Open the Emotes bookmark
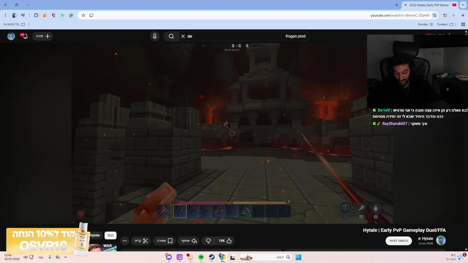Viewport: 468px width, 263px height. point(426,24)
